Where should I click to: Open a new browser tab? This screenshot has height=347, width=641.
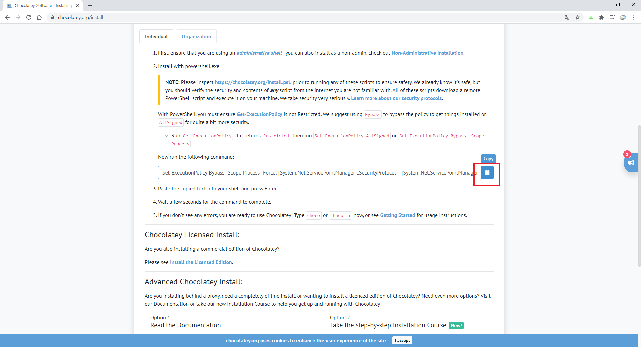[90, 6]
